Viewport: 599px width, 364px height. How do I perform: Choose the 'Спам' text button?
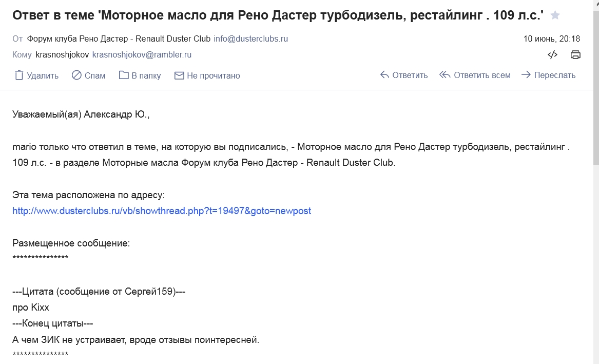point(95,75)
